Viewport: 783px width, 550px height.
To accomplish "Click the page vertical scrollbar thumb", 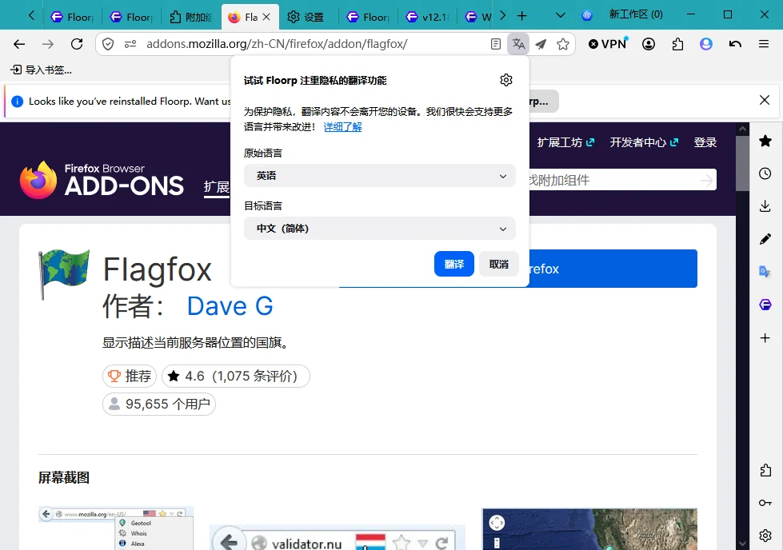I will click(742, 163).
